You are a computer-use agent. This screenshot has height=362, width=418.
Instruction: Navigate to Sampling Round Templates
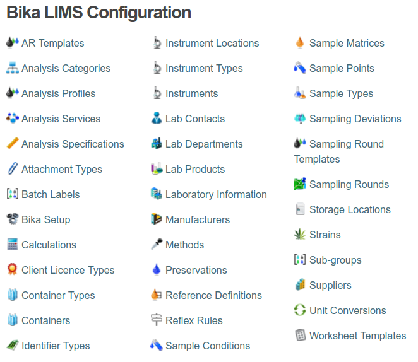click(346, 144)
